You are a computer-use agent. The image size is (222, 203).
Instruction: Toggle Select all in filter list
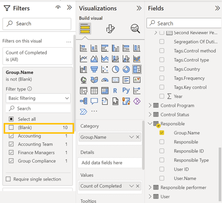pos(11,119)
